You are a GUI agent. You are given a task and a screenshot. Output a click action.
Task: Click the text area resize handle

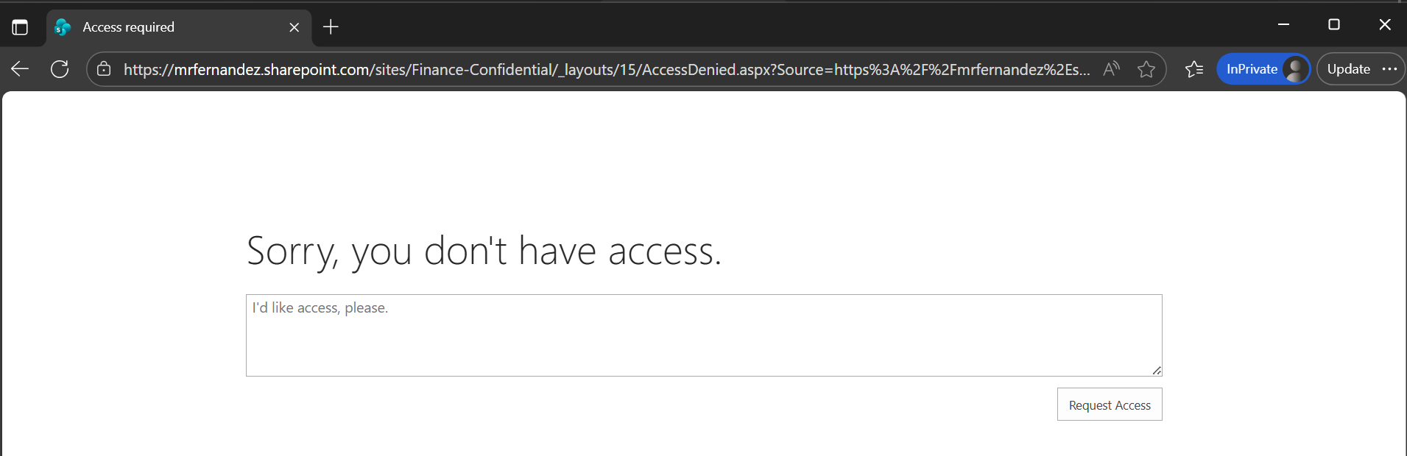(1157, 371)
